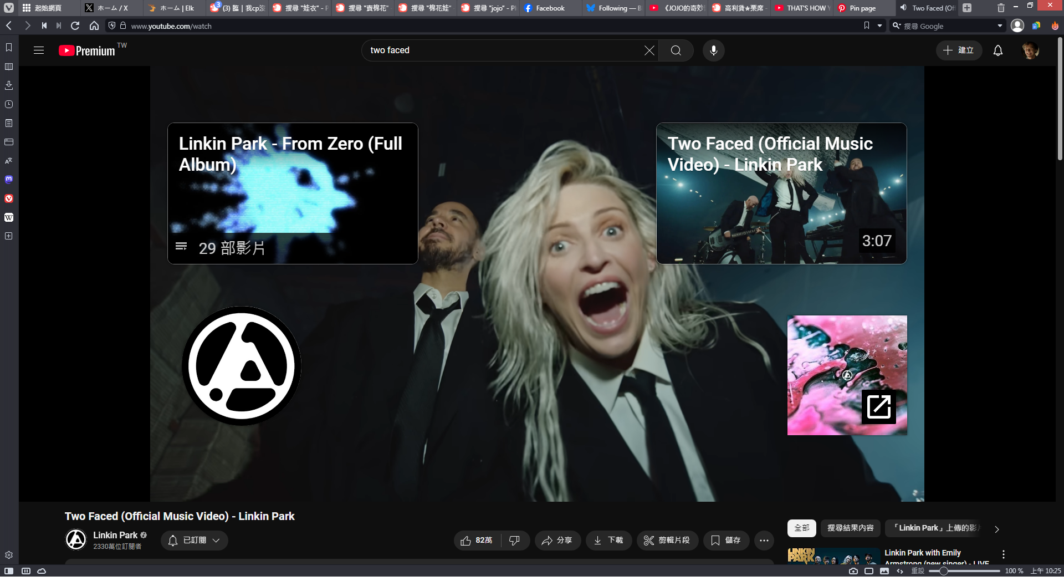Open the Notes panel in sidebar

point(9,123)
